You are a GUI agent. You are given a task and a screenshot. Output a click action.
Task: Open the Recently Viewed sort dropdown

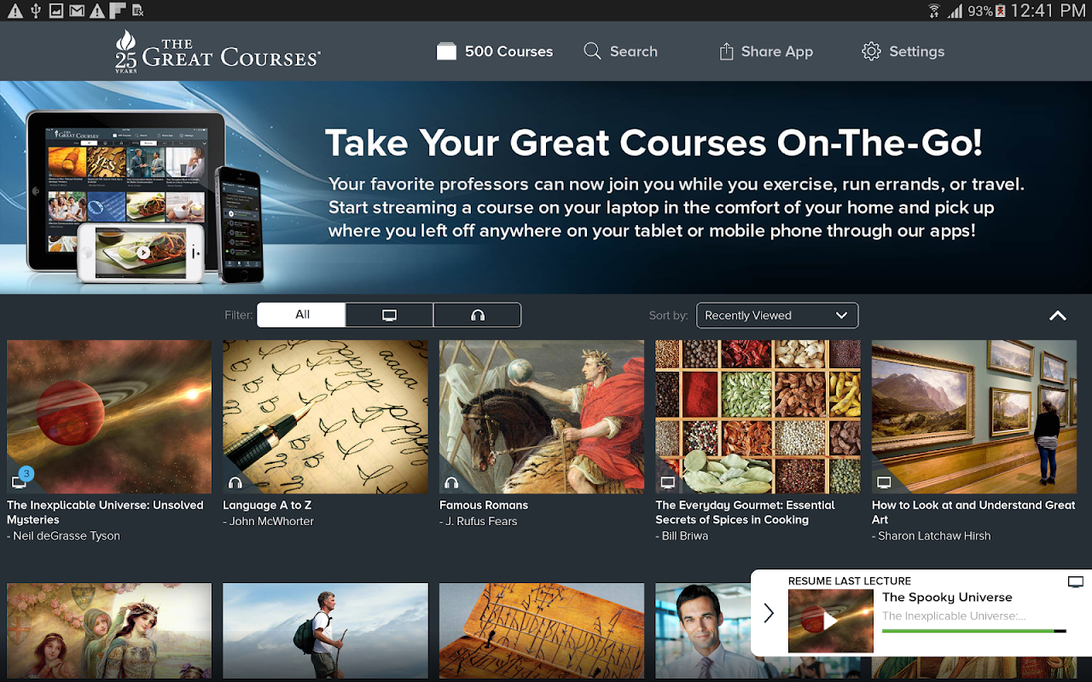tap(777, 315)
